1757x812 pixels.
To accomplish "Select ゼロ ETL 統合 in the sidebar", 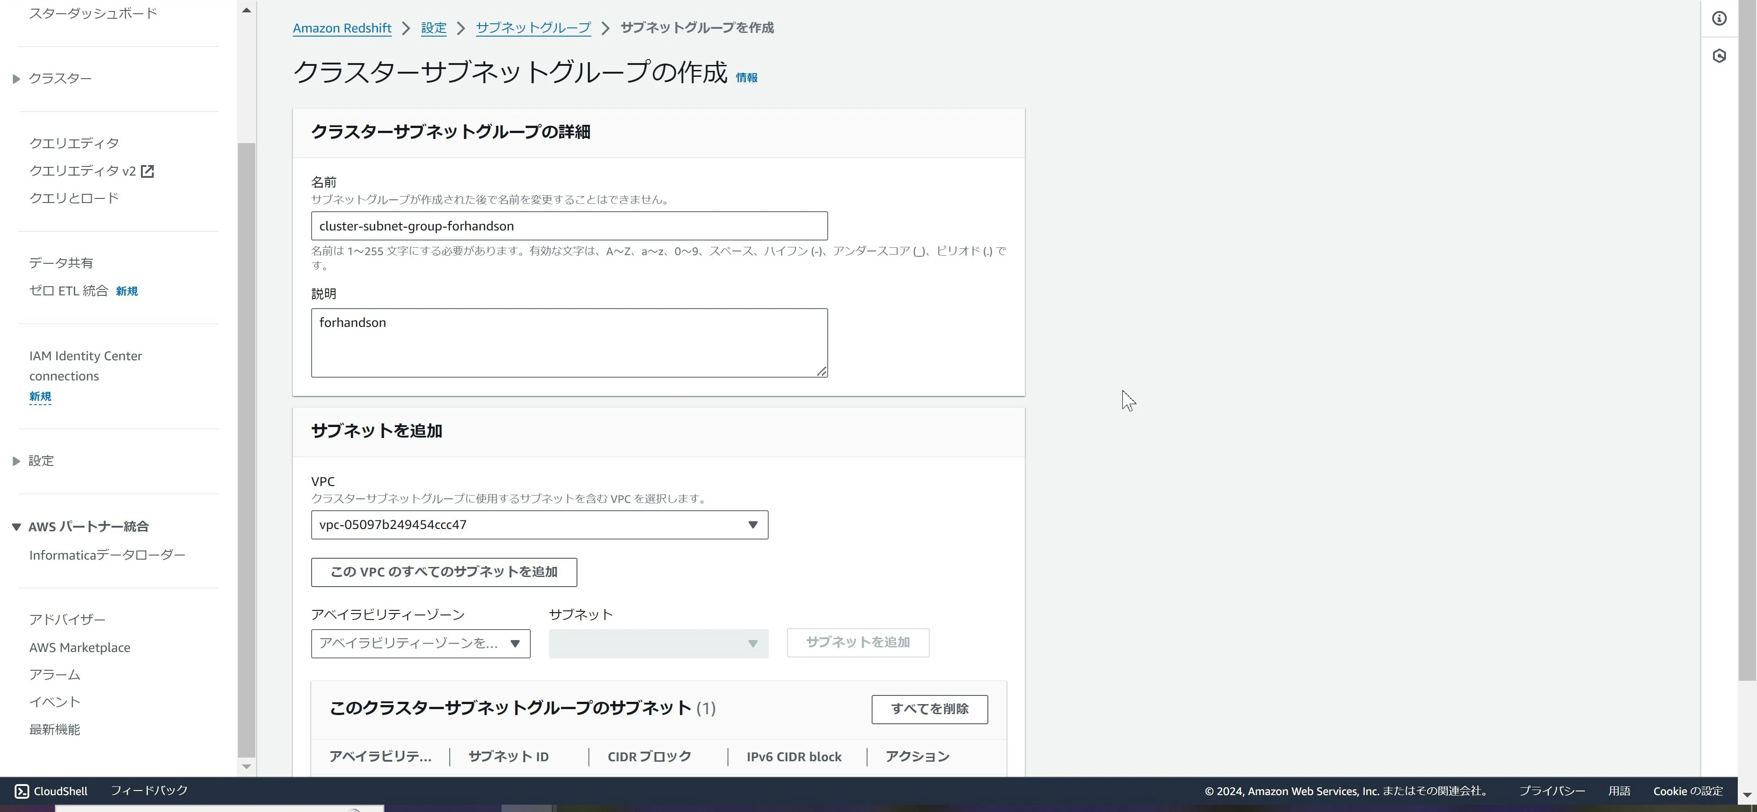I will coord(68,291).
